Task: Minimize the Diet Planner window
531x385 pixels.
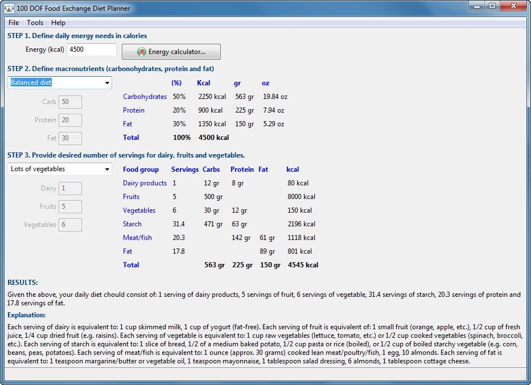Action: pyautogui.click(x=477, y=6)
